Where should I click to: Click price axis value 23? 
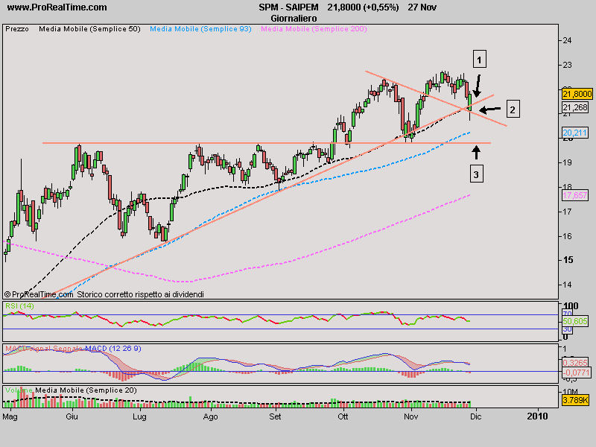567,65
